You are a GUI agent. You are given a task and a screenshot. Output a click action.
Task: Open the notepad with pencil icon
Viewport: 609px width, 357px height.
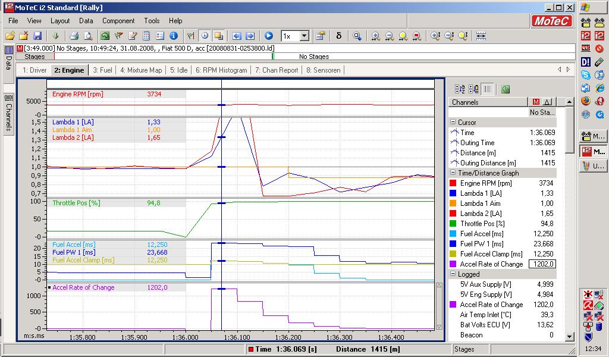click(133, 36)
